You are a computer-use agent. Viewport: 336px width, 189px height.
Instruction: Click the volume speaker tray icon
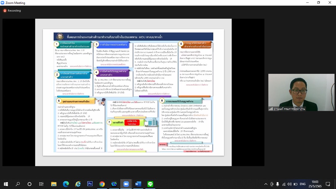(289, 184)
